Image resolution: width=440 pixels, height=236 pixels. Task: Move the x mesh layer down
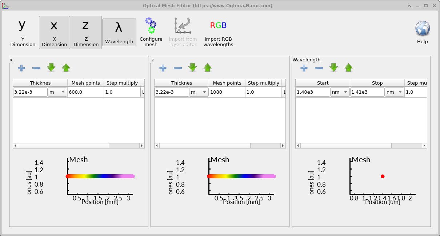[51, 68]
